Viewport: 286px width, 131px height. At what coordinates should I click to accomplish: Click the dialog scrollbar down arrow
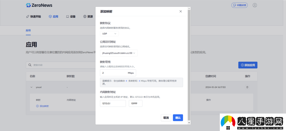coord(189,123)
